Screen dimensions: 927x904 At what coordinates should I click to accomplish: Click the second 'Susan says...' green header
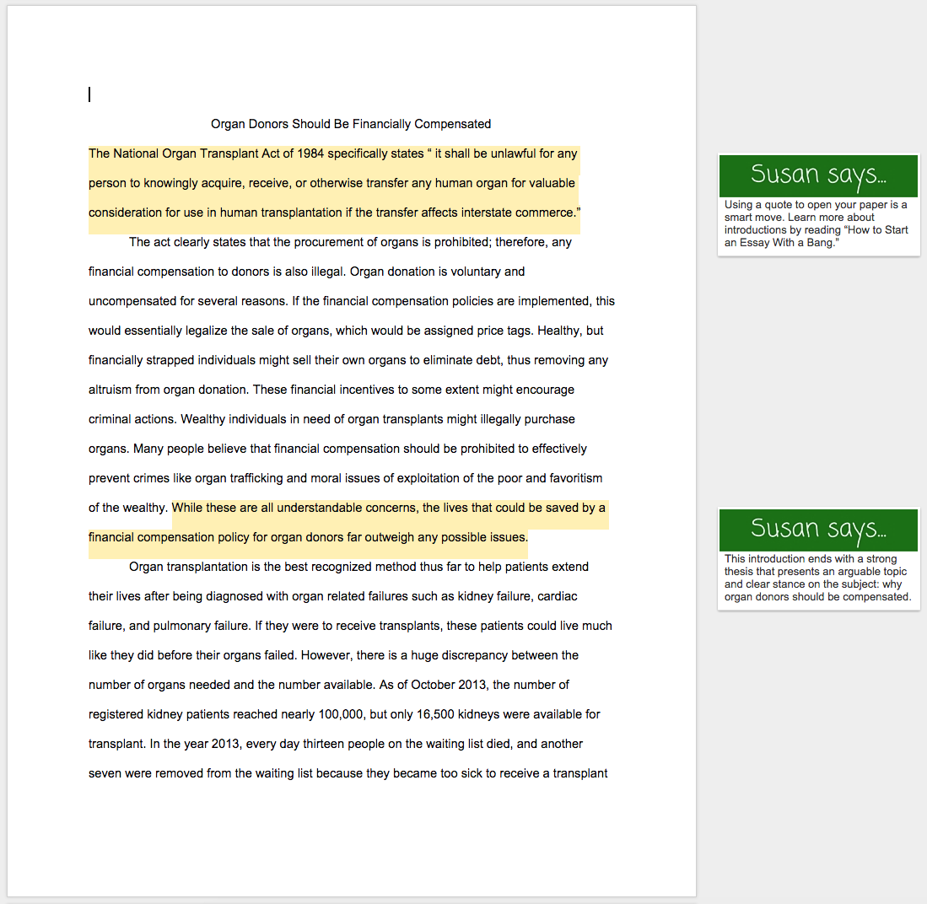click(x=817, y=529)
